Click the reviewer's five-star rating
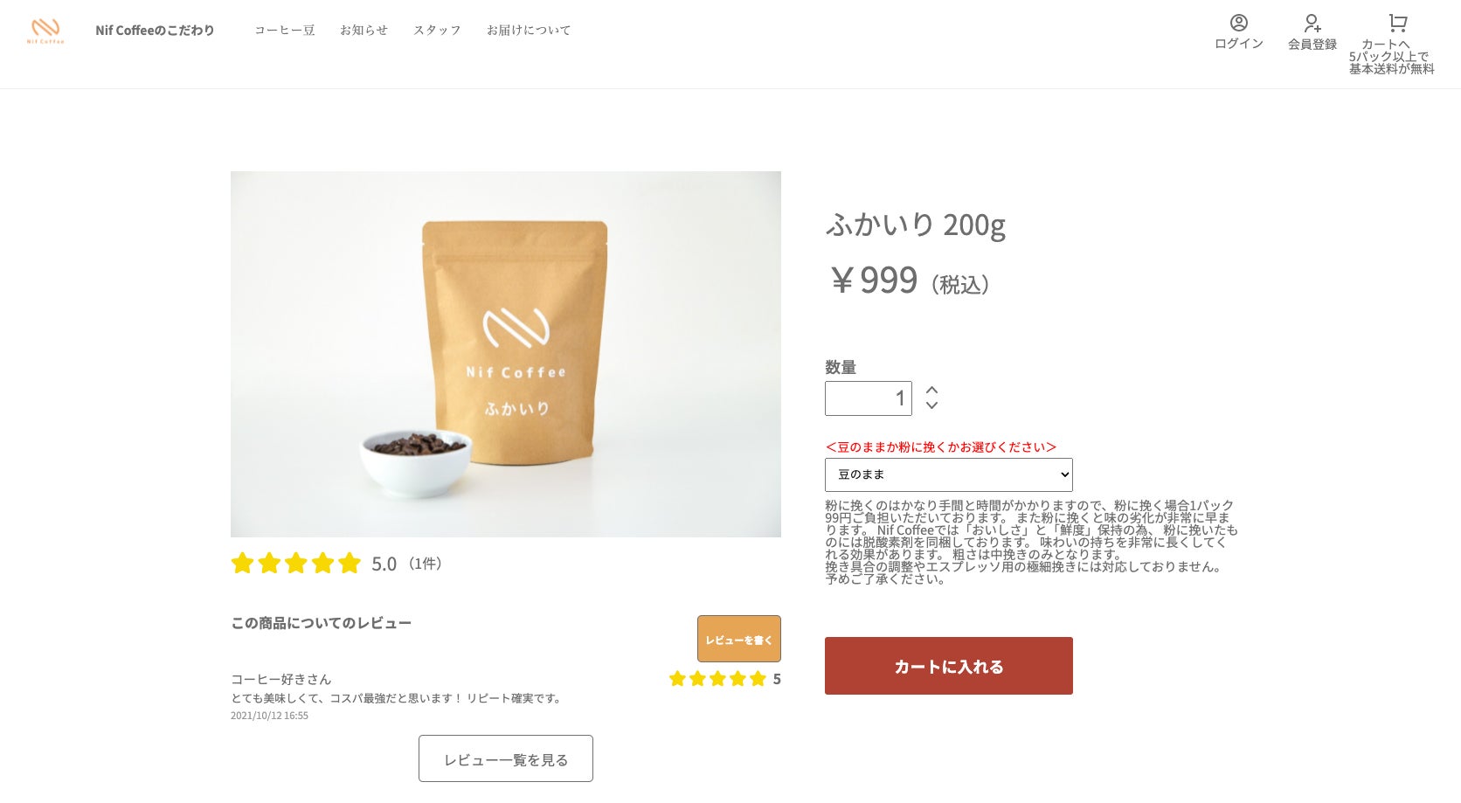This screenshot has height=803, width=1461. coord(717,679)
